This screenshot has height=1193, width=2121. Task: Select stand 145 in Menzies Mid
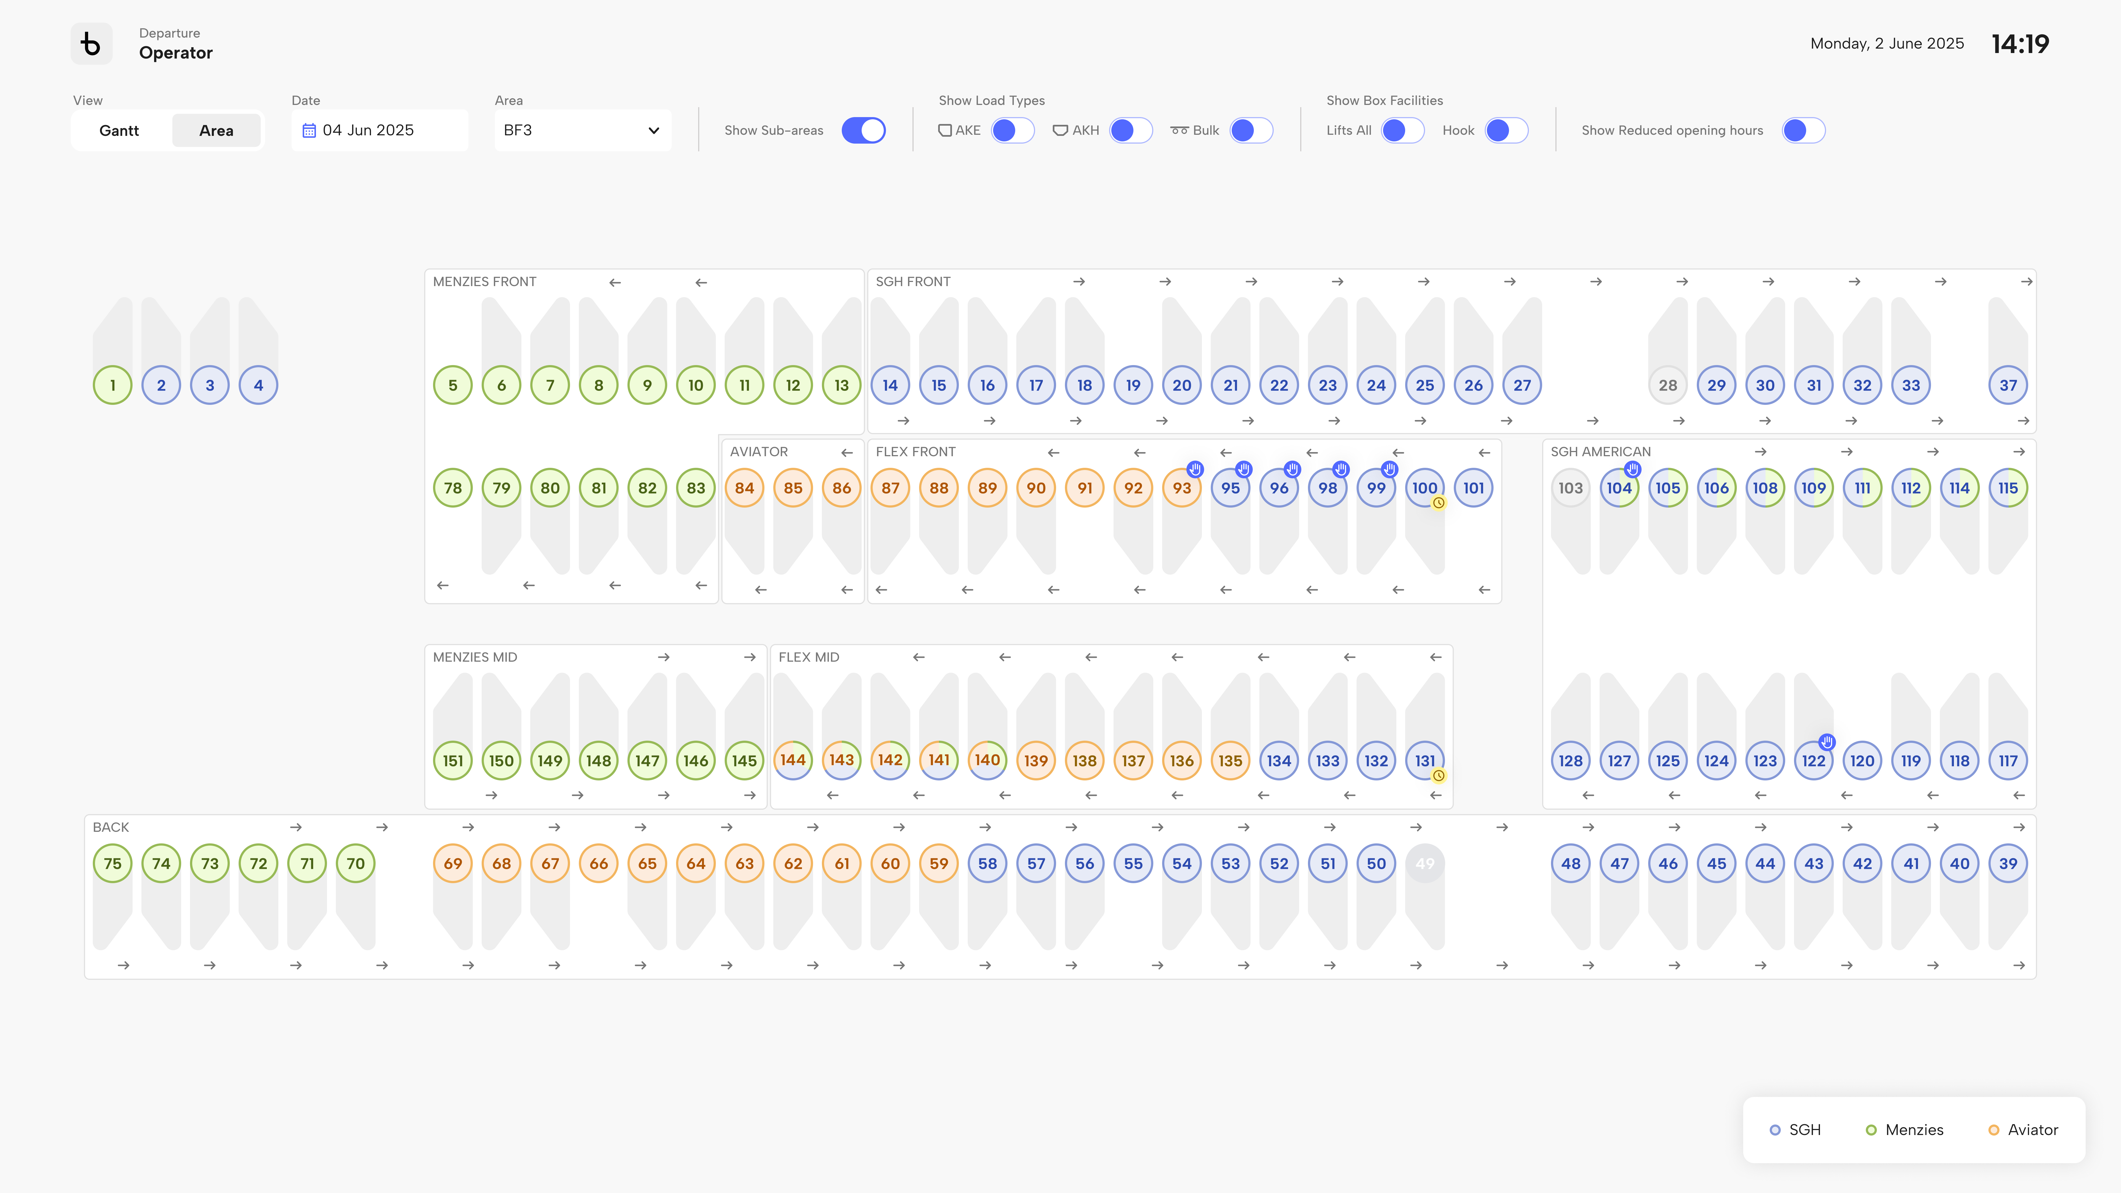(744, 761)
